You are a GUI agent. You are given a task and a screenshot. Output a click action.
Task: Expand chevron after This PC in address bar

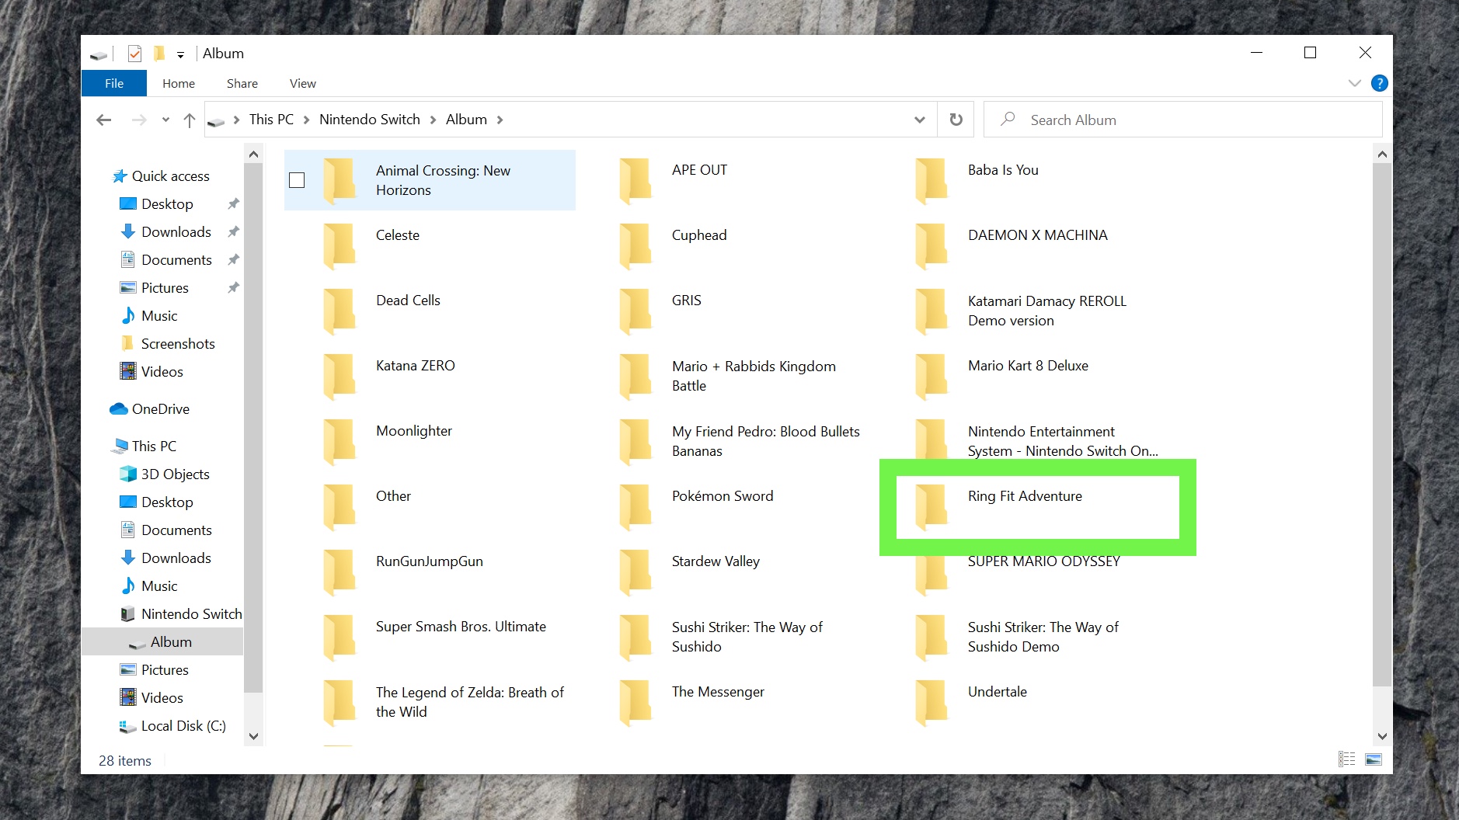pos(306,120)
